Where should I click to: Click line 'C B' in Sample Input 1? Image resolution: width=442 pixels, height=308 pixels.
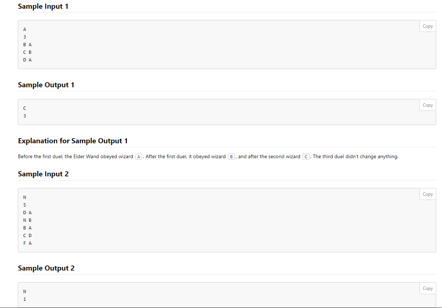[x=27, y=52]
